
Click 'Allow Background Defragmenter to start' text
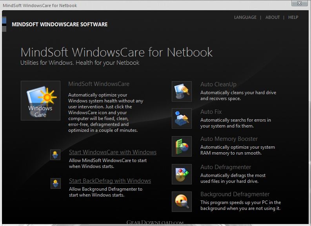pyautogui.click(x=106, y=192)
